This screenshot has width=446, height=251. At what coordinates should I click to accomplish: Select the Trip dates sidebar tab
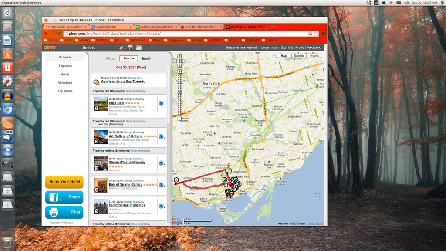[65, 66]
